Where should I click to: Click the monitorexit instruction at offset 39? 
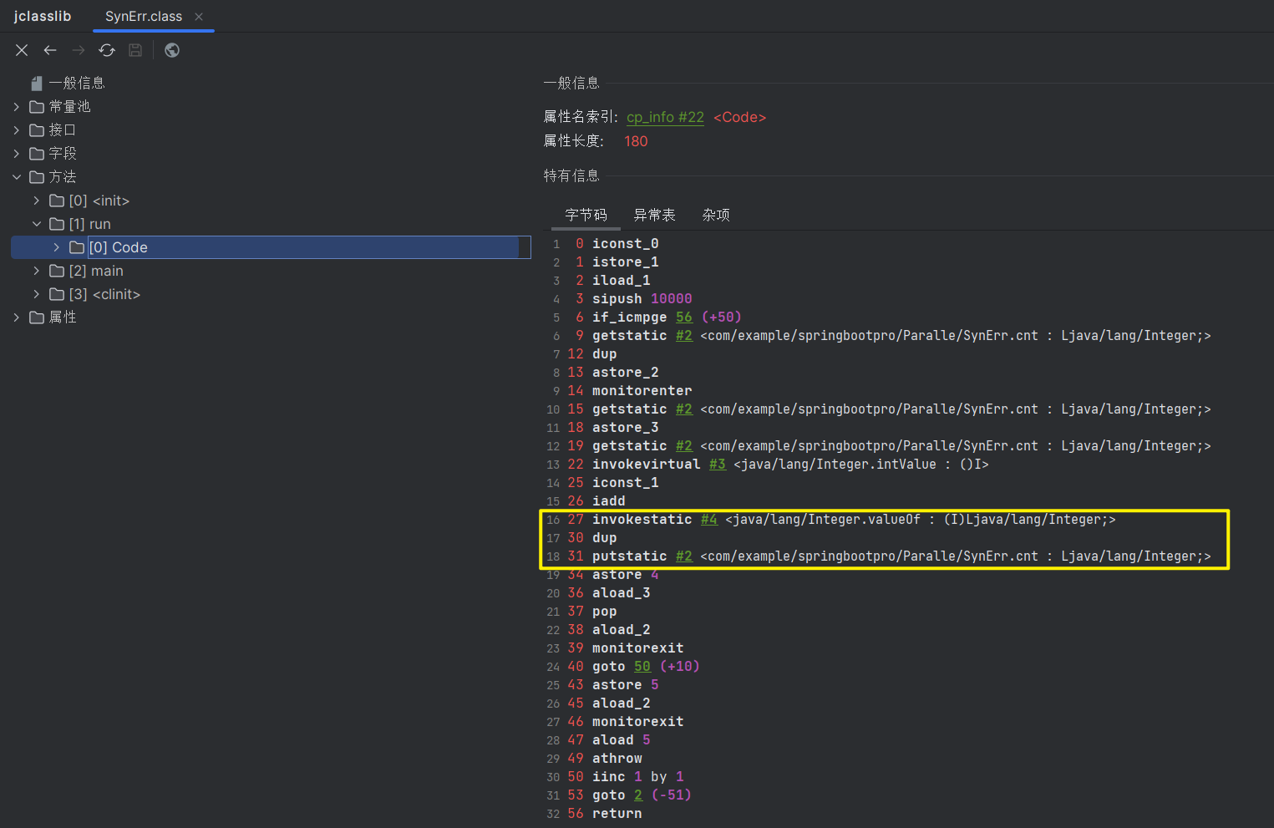click(637, 648)
